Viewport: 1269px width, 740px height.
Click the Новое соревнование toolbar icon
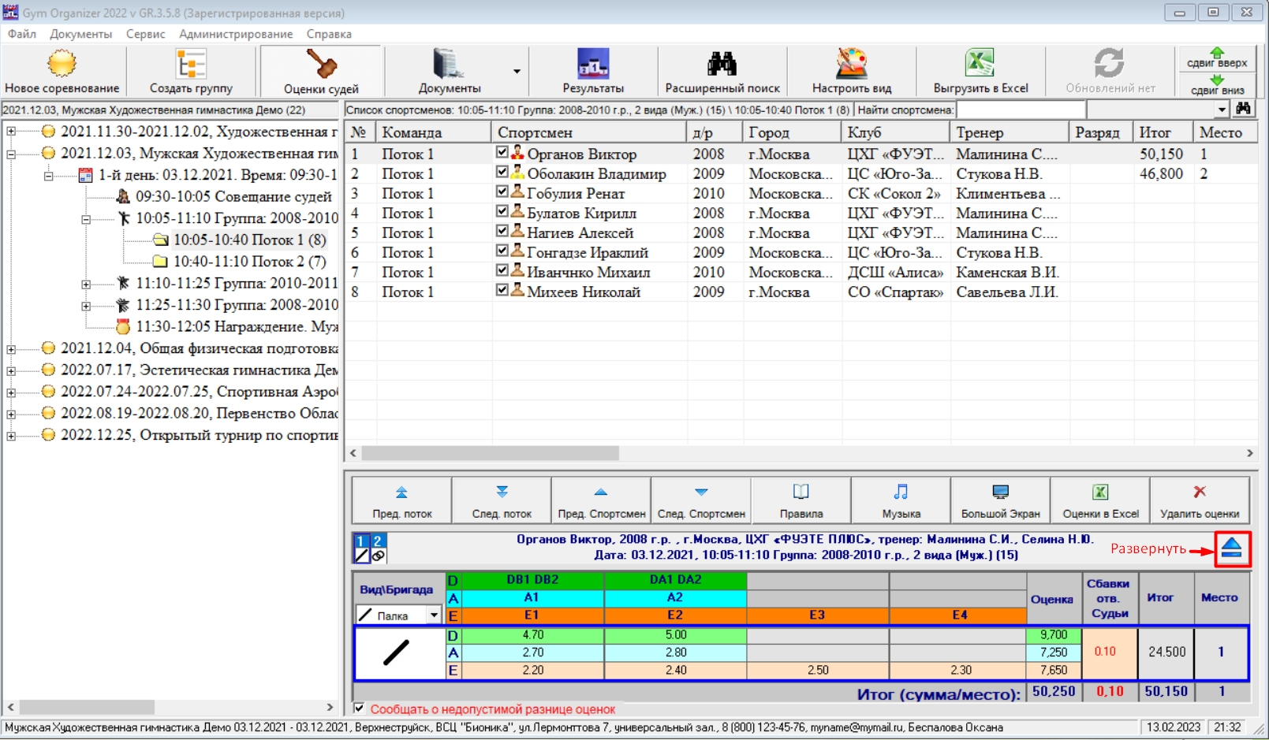[62, 64]
